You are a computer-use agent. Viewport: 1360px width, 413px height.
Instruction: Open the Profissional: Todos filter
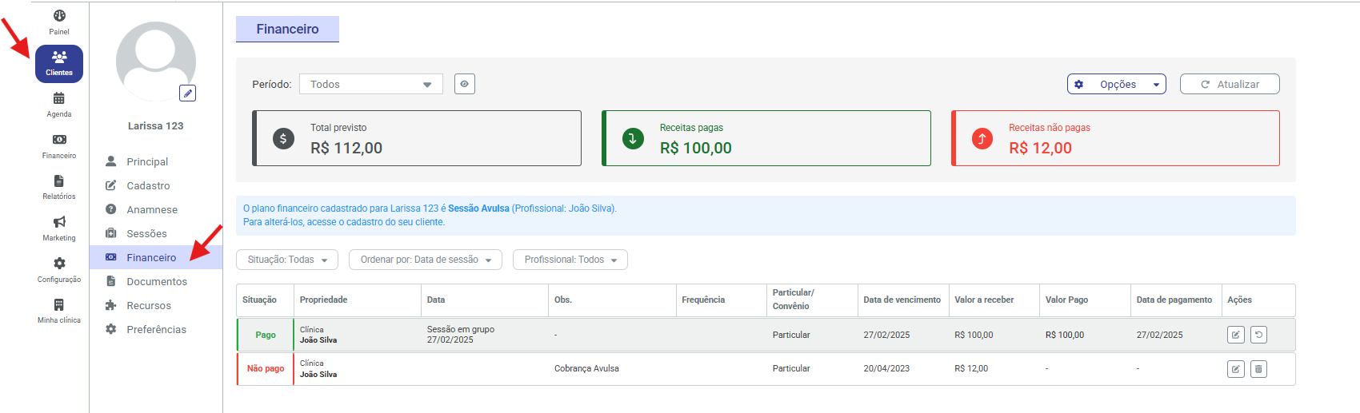(570, 260)
